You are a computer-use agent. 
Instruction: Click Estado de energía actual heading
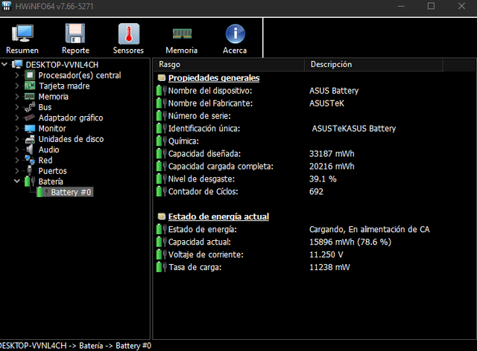tap(218, 216)
